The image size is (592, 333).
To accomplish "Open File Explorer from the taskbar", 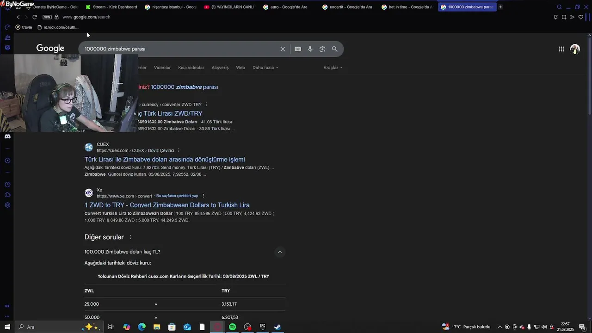I will [x=157, y=327].
